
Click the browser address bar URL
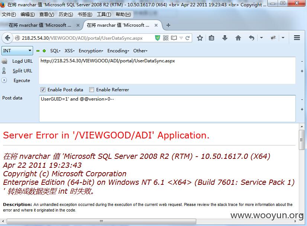tap(82, 38)
